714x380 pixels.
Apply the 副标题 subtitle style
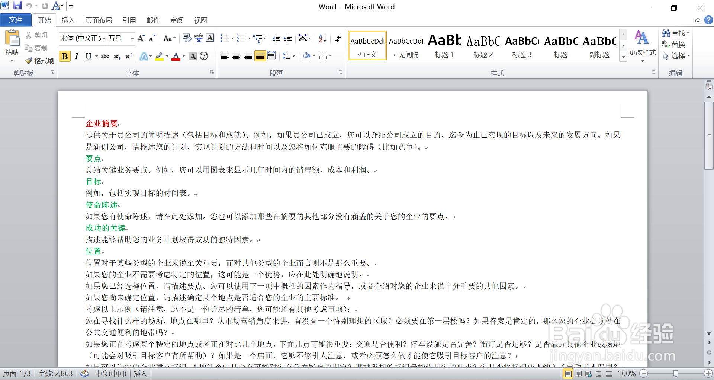click(x=599, y=45)
